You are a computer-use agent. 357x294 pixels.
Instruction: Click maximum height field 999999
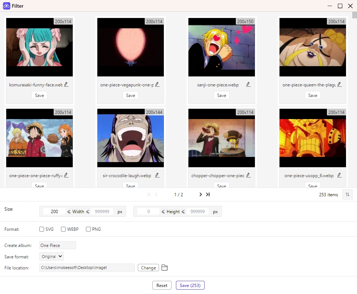[197, 212]
